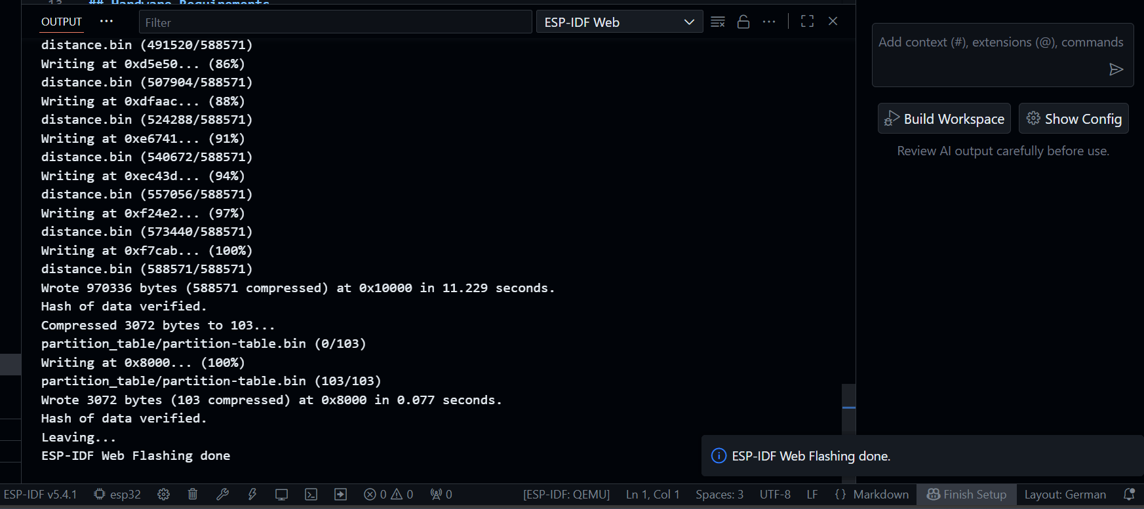Open the ESP-IDF Web output channel dropdown

coord(619,22)
